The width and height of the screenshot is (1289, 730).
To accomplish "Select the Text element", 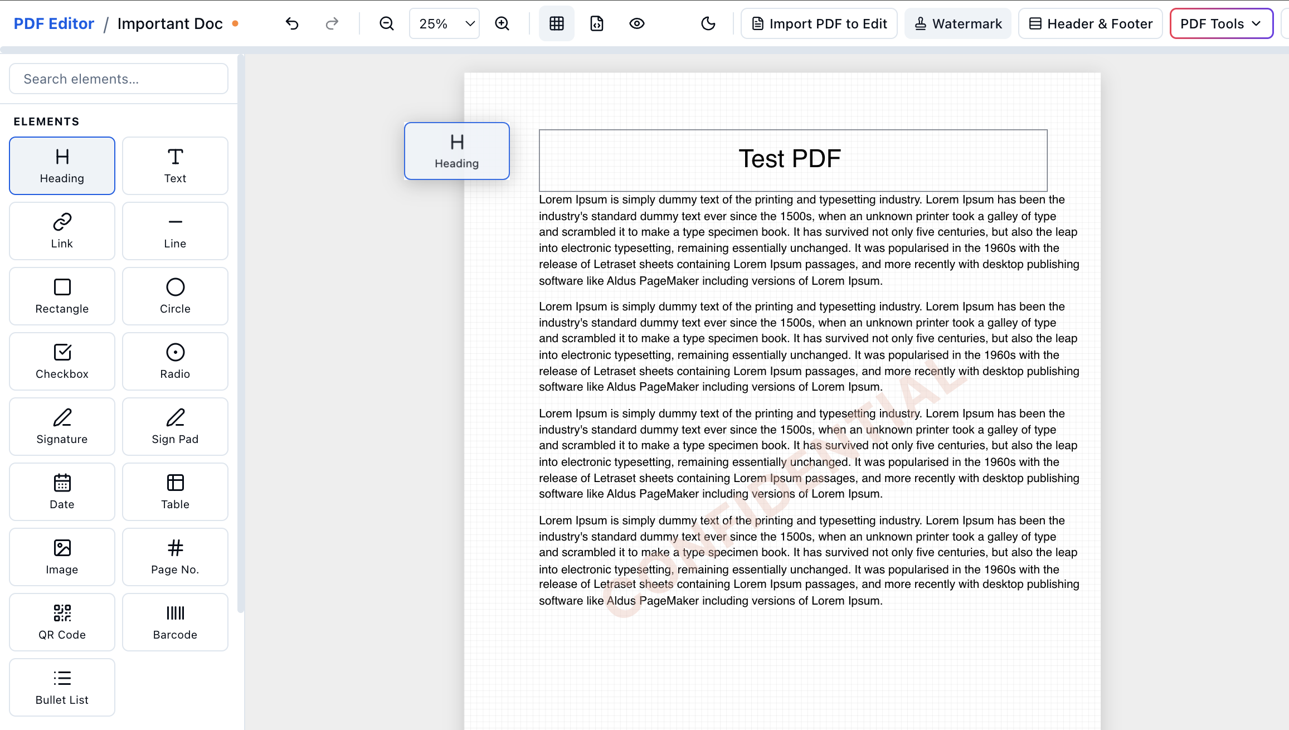I will [x=175, y=165].
